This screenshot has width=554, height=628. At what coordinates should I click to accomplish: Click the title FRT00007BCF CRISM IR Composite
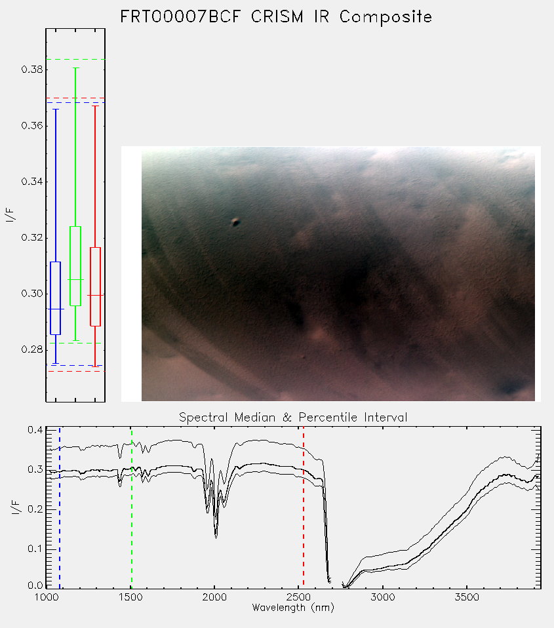[276, 17]
